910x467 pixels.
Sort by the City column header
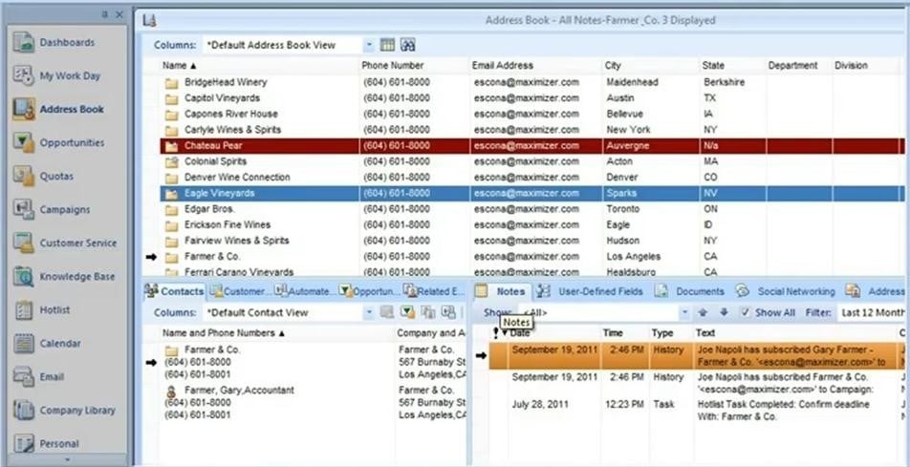coord(613,66)
